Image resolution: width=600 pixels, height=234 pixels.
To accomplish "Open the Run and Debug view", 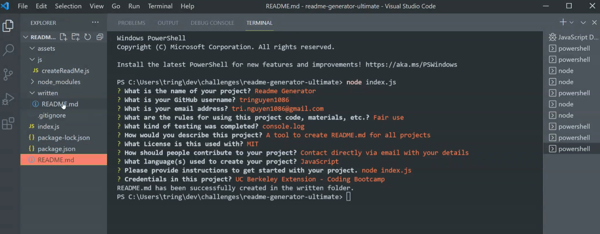I will [8, 99].
